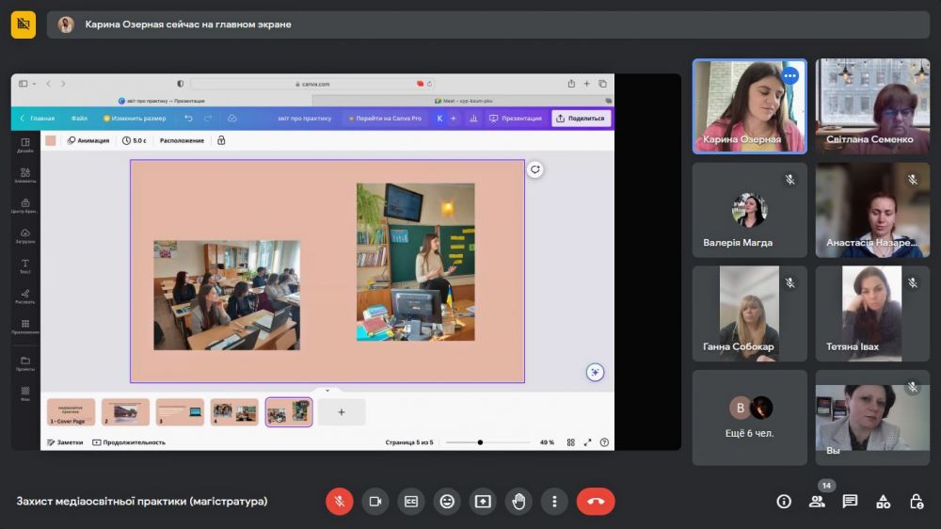Open options on Карина Озерная's tile
941x529 pixels.
[x=789, y=75]
